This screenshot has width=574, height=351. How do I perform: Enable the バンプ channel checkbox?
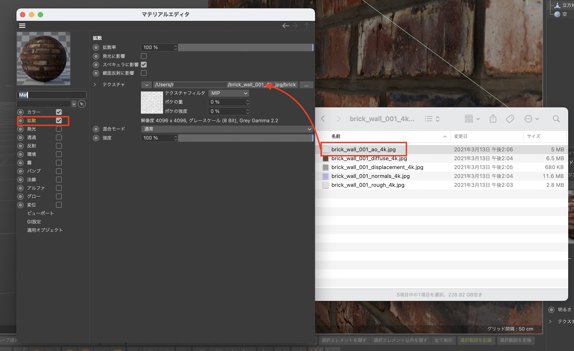59,171
